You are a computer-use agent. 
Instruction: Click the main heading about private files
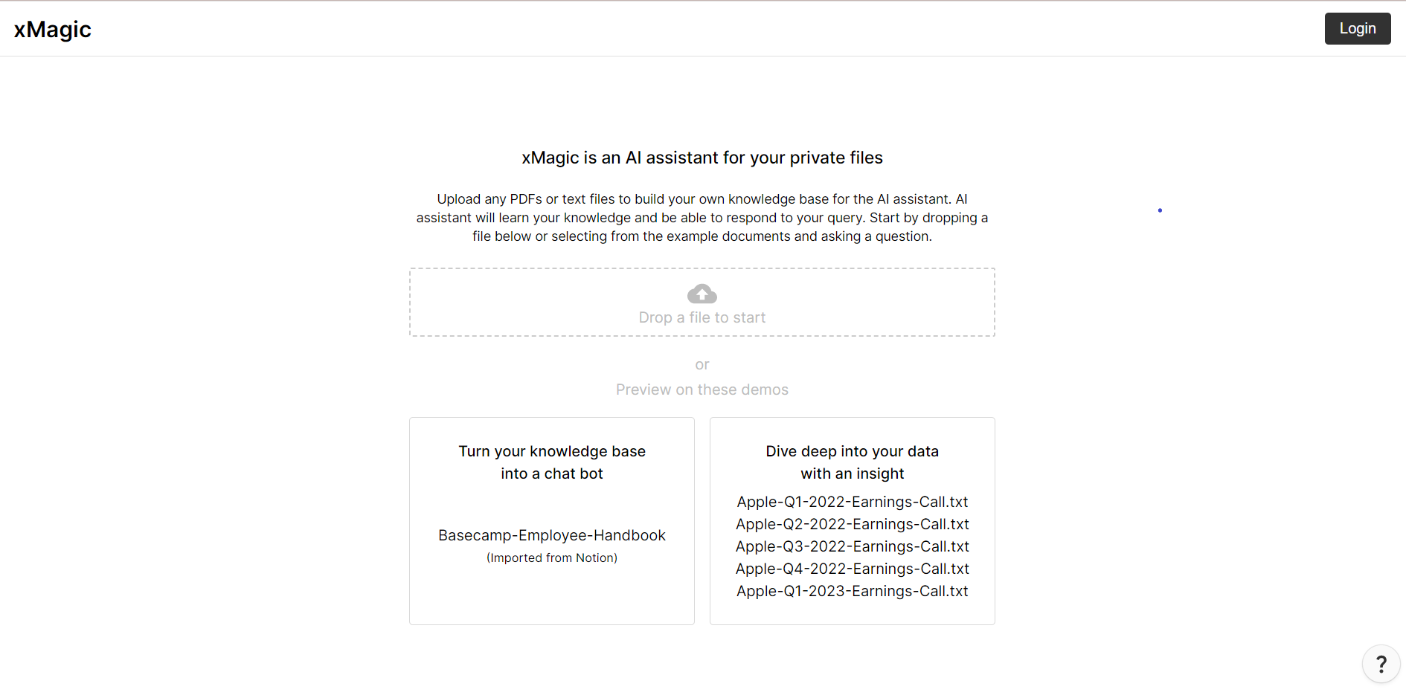tap(702, 158)
